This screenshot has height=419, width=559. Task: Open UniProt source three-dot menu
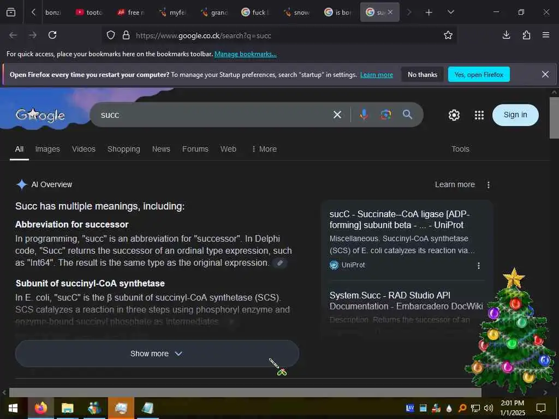(478, 266)
